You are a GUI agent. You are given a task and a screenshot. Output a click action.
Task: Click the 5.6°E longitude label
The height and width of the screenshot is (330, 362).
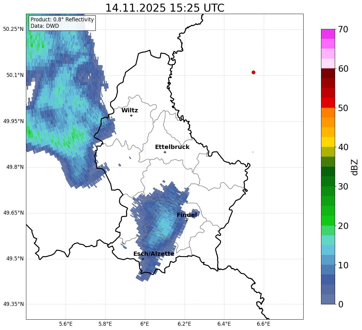(x=66, y=324)
